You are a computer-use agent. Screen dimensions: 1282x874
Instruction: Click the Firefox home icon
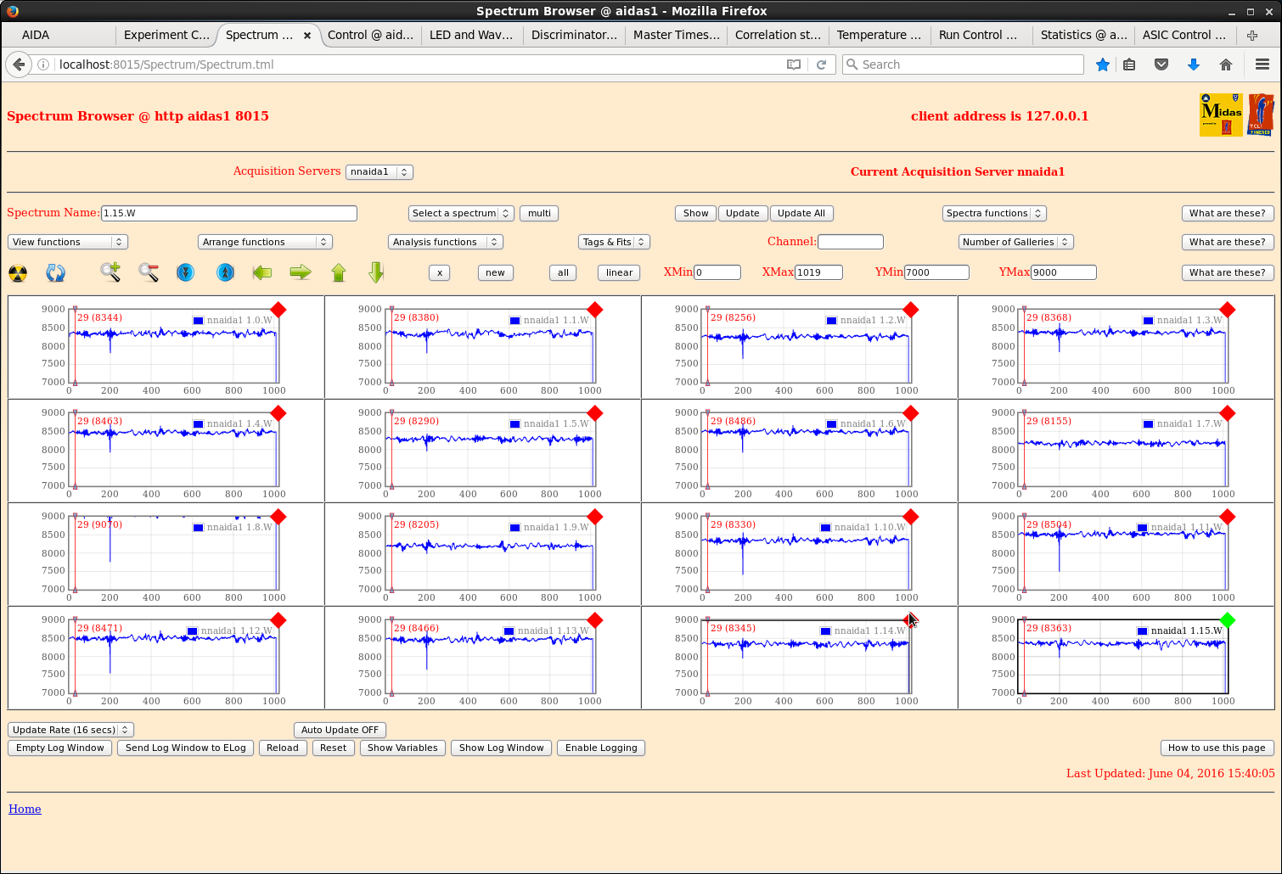click(x=1226, y=64)
